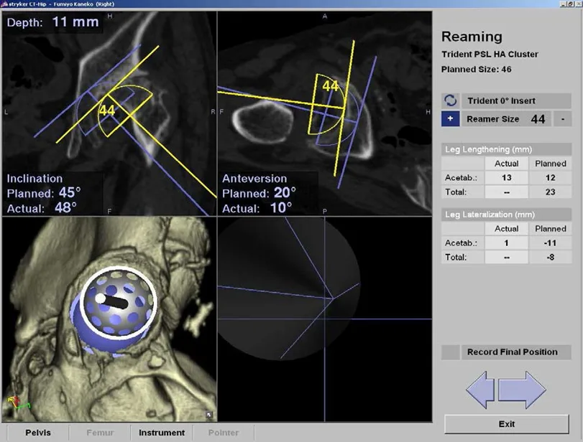Viewport: 583px width, 442px height.
Task: Decrease reamer size with minus button
Action: pos(563,119)
